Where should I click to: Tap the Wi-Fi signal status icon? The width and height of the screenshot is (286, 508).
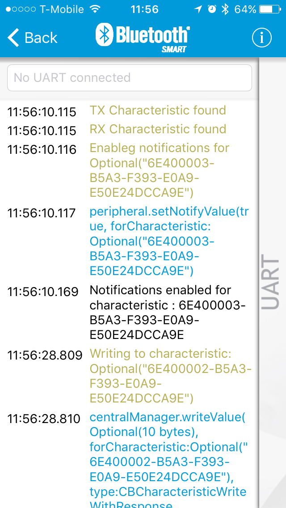point(95,9)
